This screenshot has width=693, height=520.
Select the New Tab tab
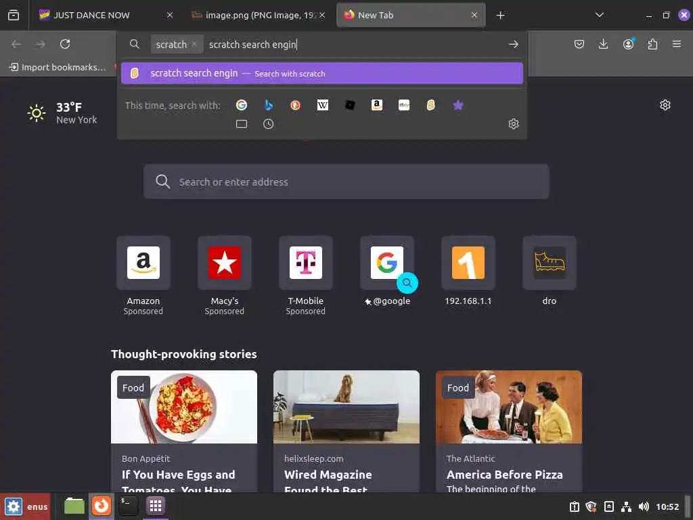[x=411, y=15]
